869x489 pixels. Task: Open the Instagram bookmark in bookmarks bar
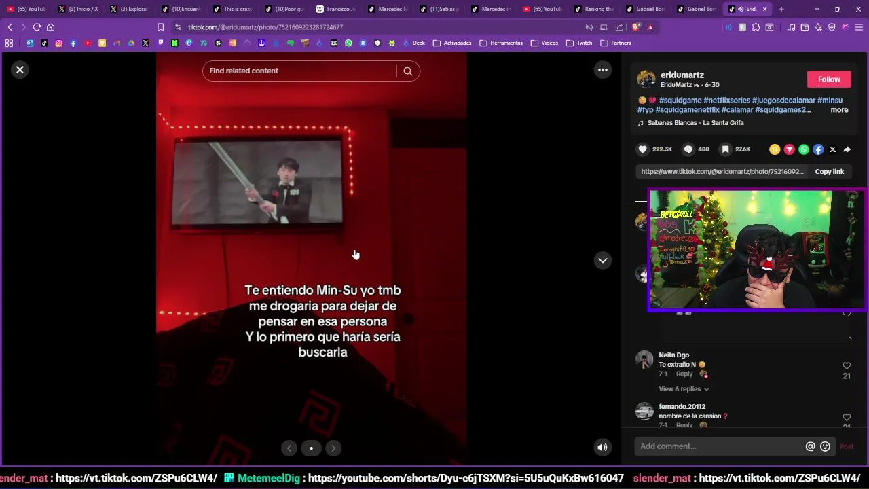click(x=58, y=43)
